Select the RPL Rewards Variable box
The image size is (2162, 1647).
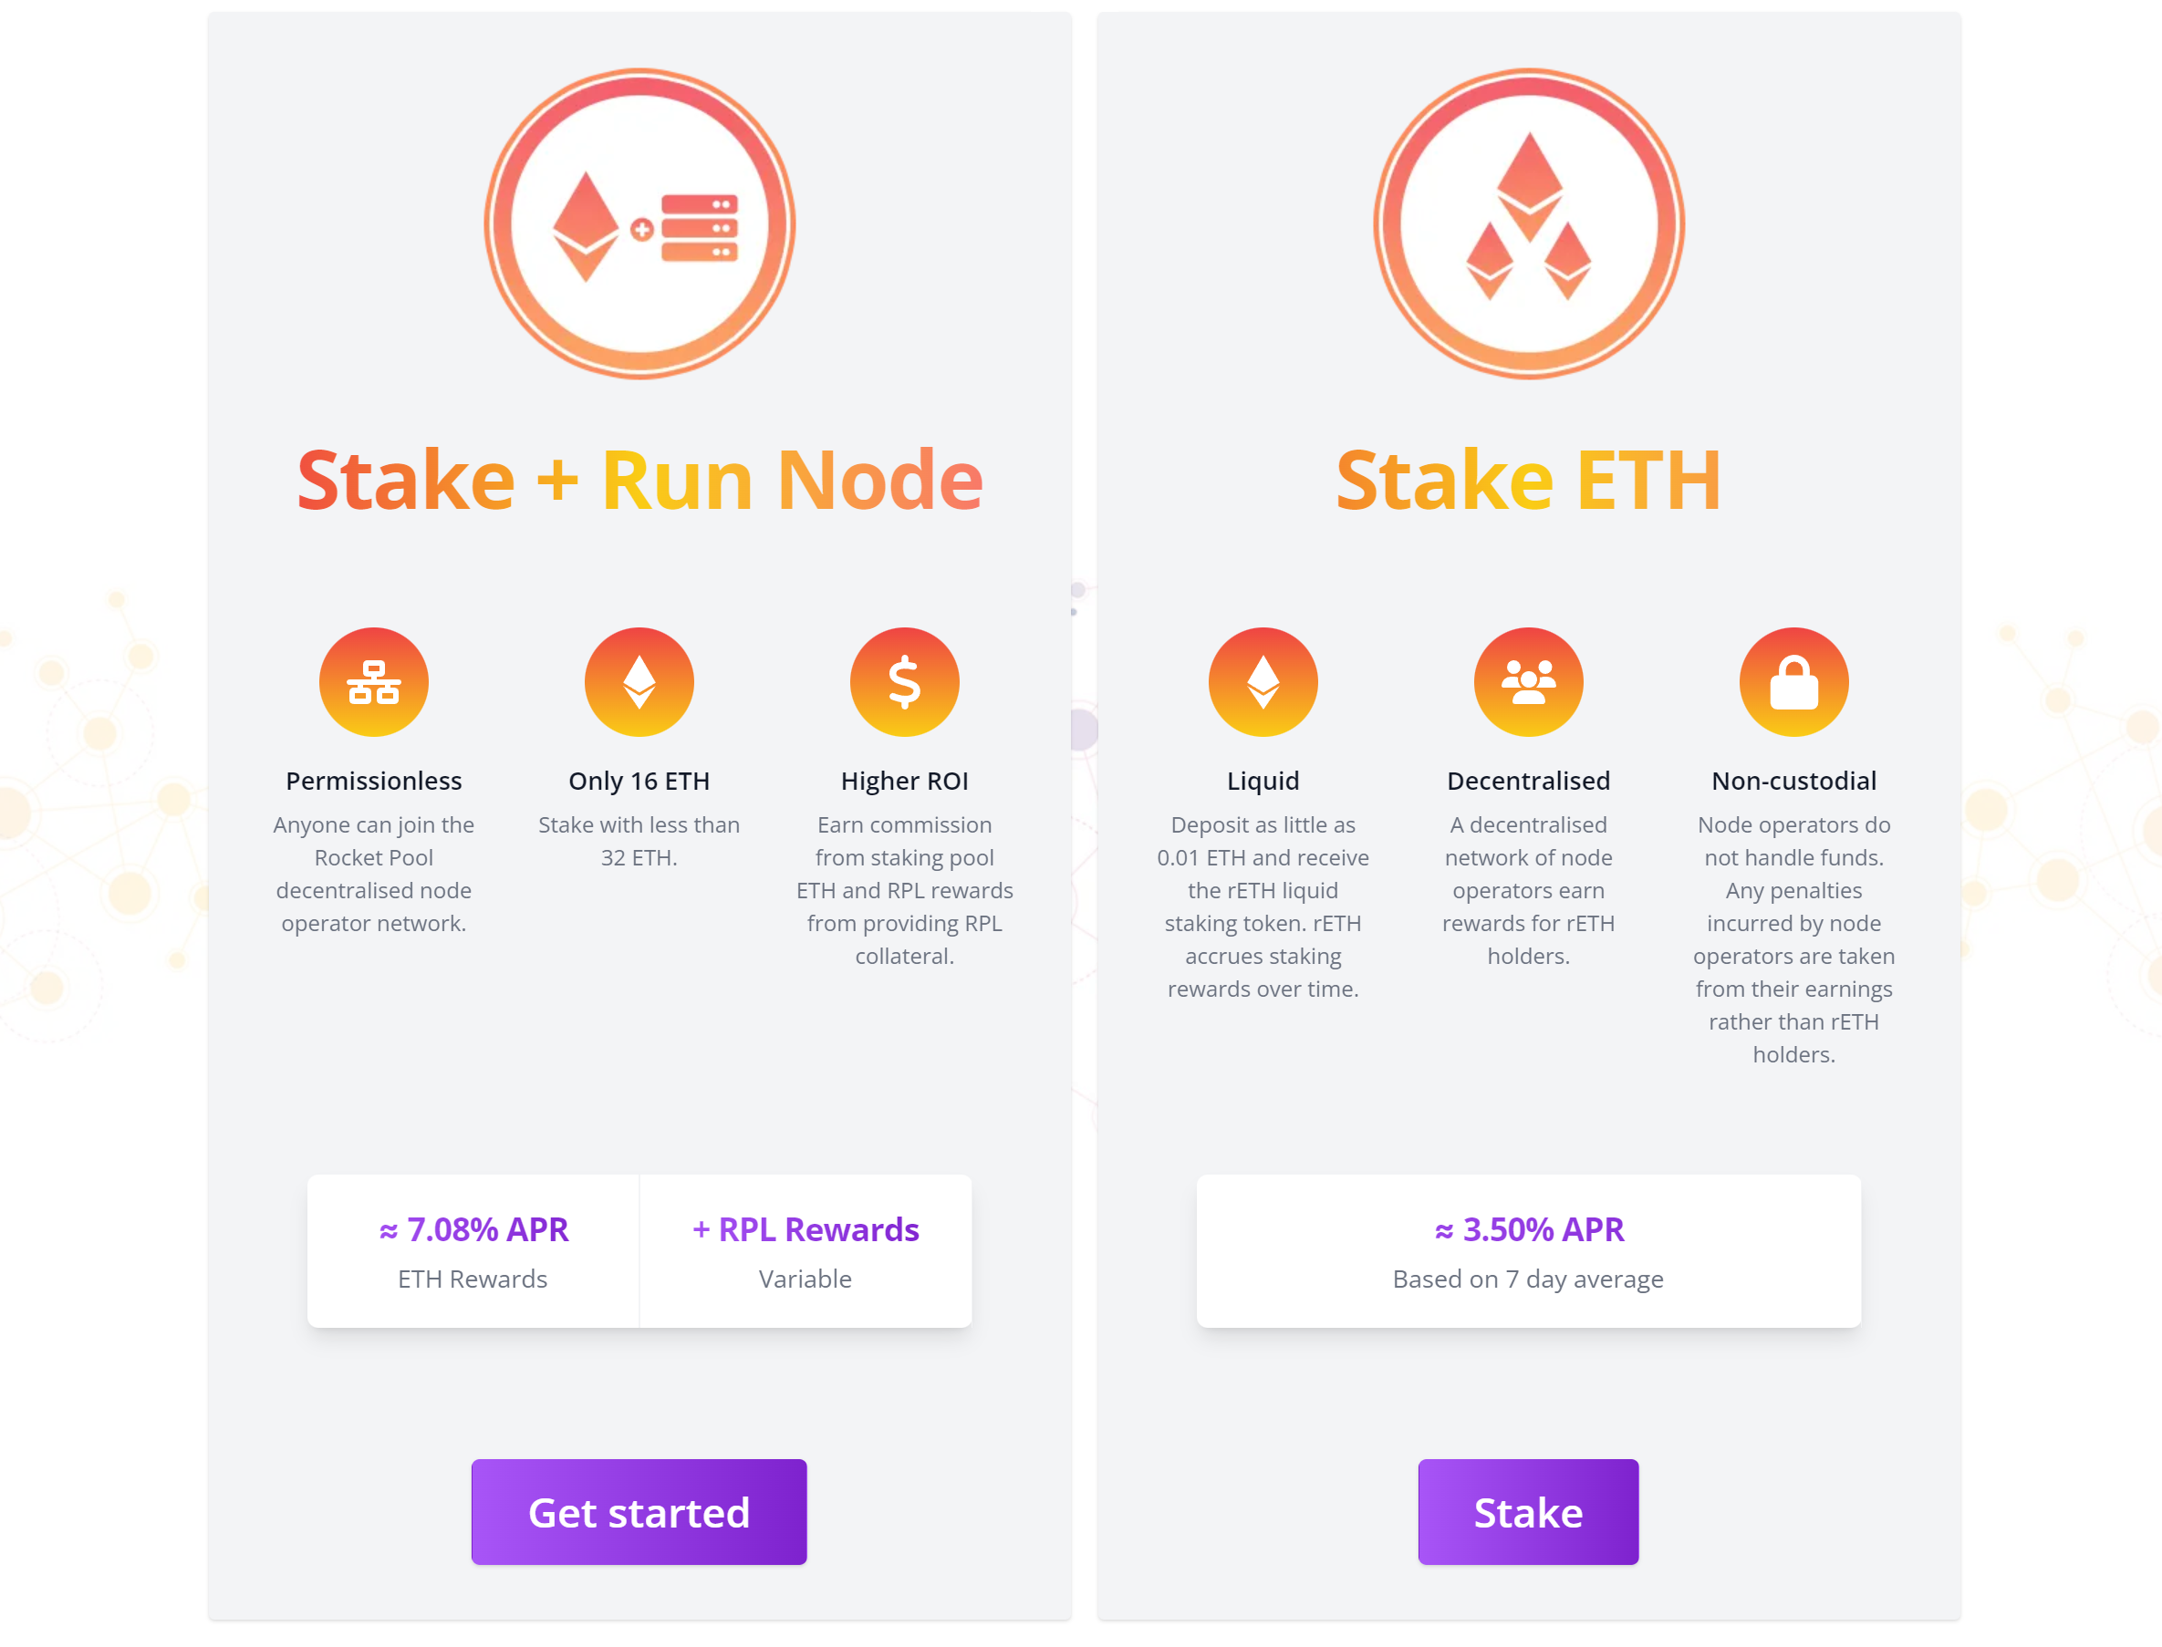tap(805, 1251)
